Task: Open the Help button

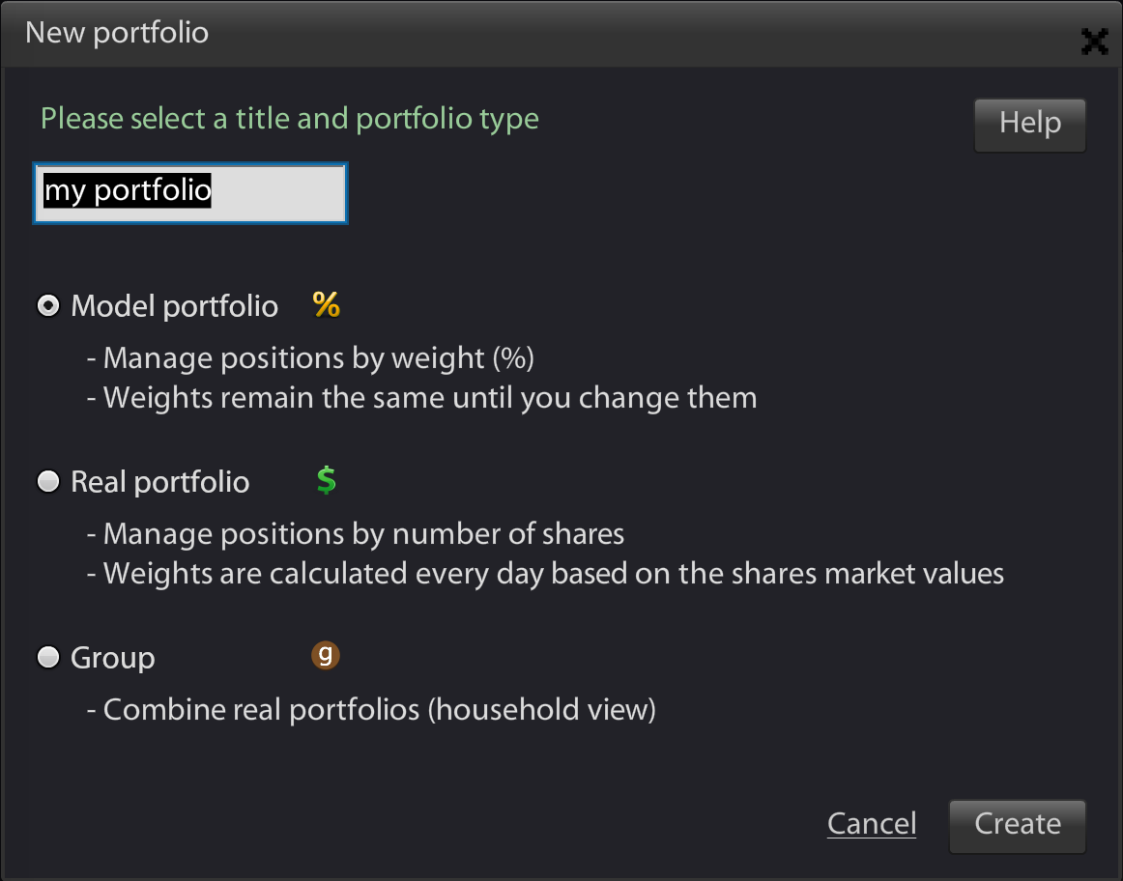Action: point(1030,126)
